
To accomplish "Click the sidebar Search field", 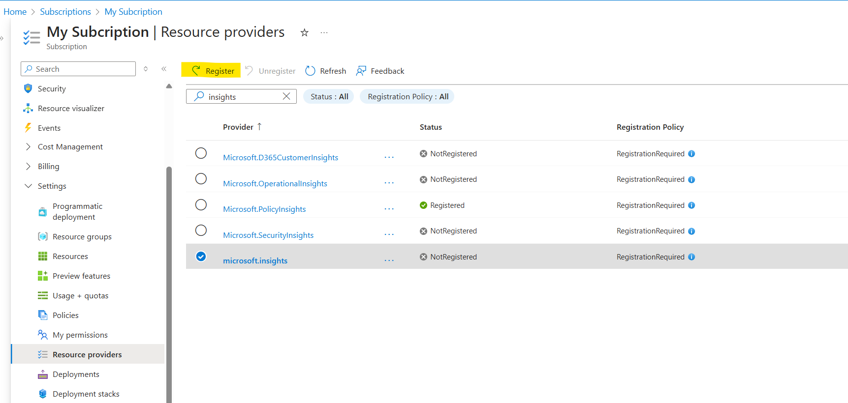I will (78, 69).
